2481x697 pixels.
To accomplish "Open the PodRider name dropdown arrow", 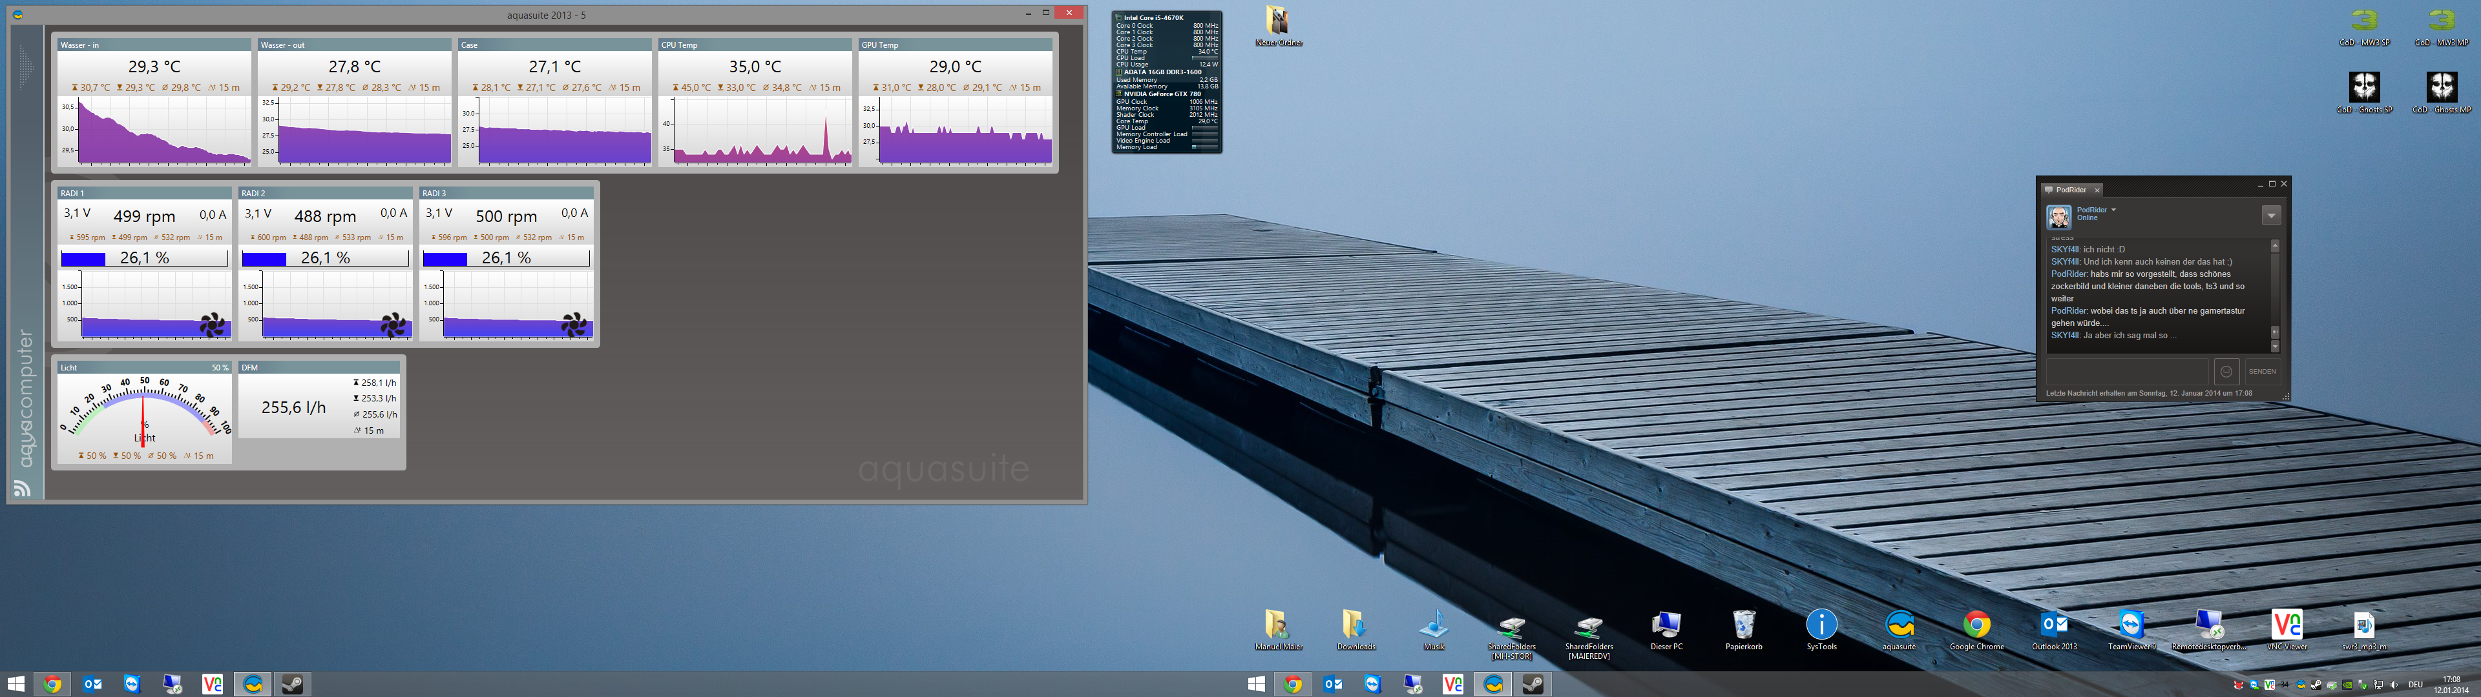I will 2113,210.
